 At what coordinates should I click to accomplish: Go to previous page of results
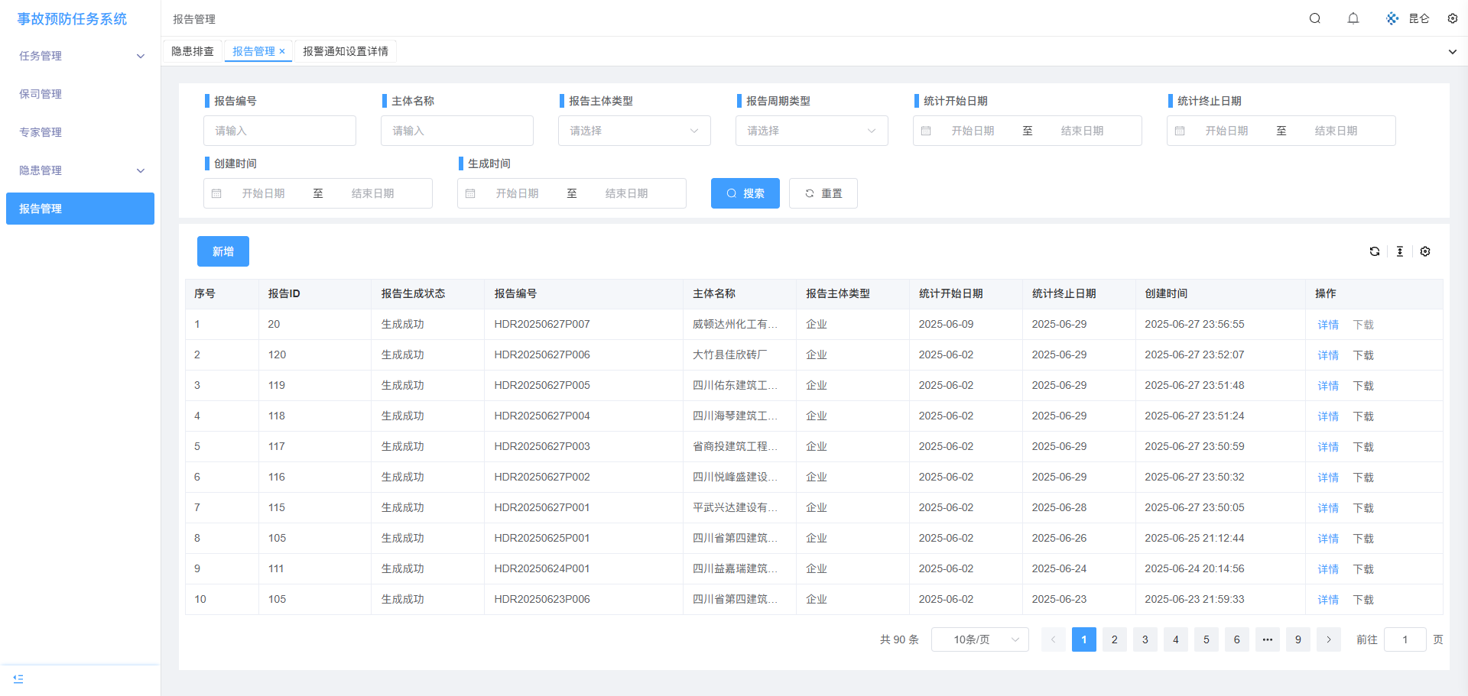[x=1054, y=639]
